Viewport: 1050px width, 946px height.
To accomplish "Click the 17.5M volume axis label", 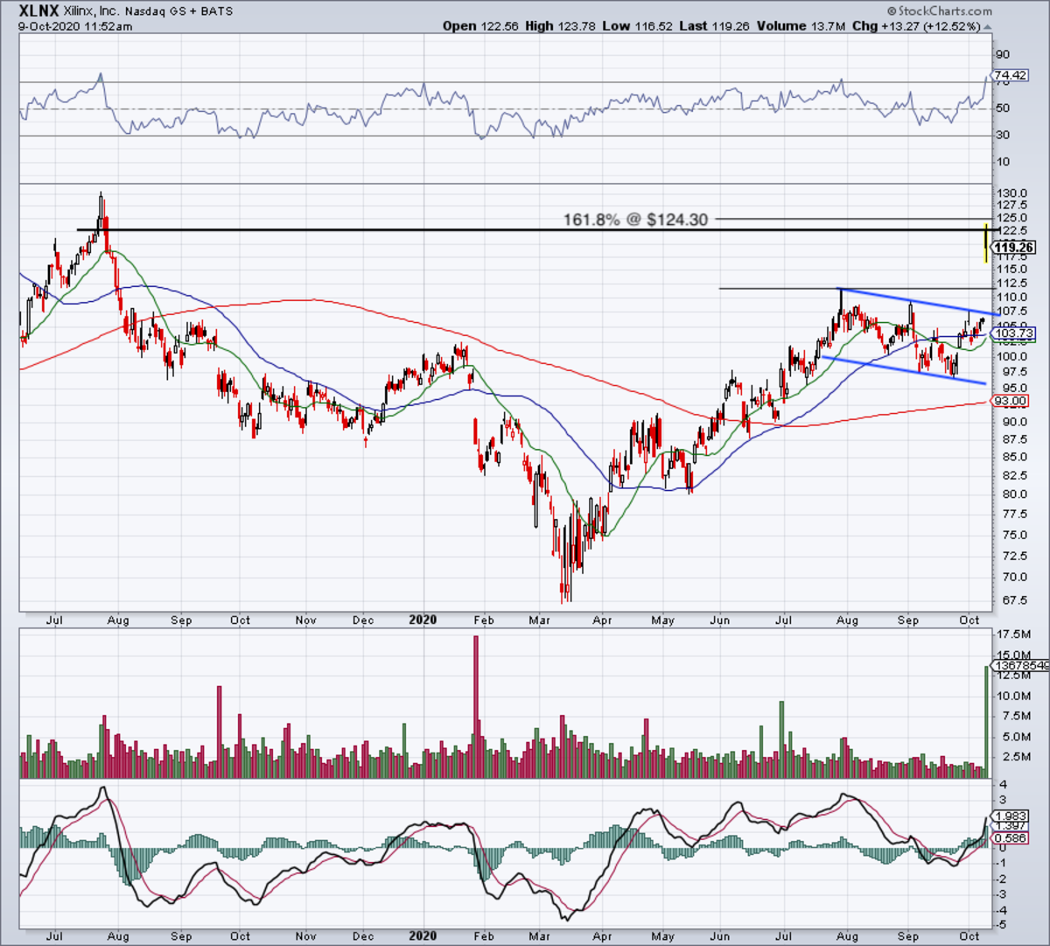I will [x=1013, y=634].
